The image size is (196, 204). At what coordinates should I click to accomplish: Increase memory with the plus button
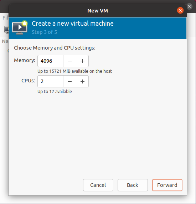tap(82, 61)
